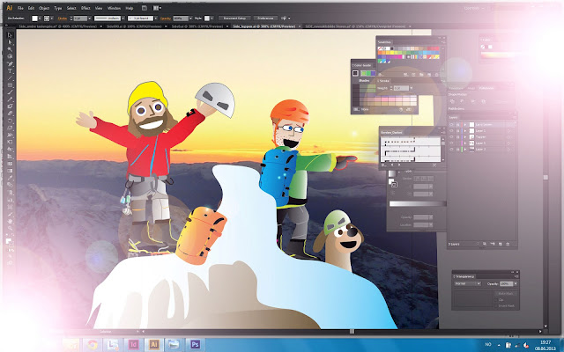This screenshot has height=352, width=564.
Task: Open the brush definition dropdown in control bar
Action: point(156,18)
